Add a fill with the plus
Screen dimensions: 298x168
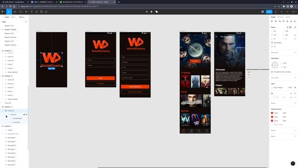(295, 93)
